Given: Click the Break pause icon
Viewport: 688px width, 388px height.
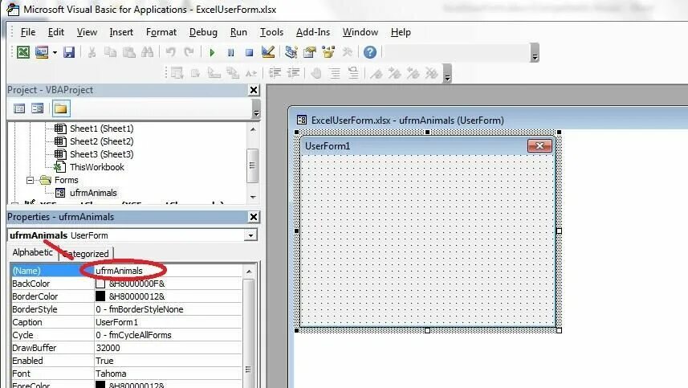Looking at the screenshot, I should coord(230,53).
